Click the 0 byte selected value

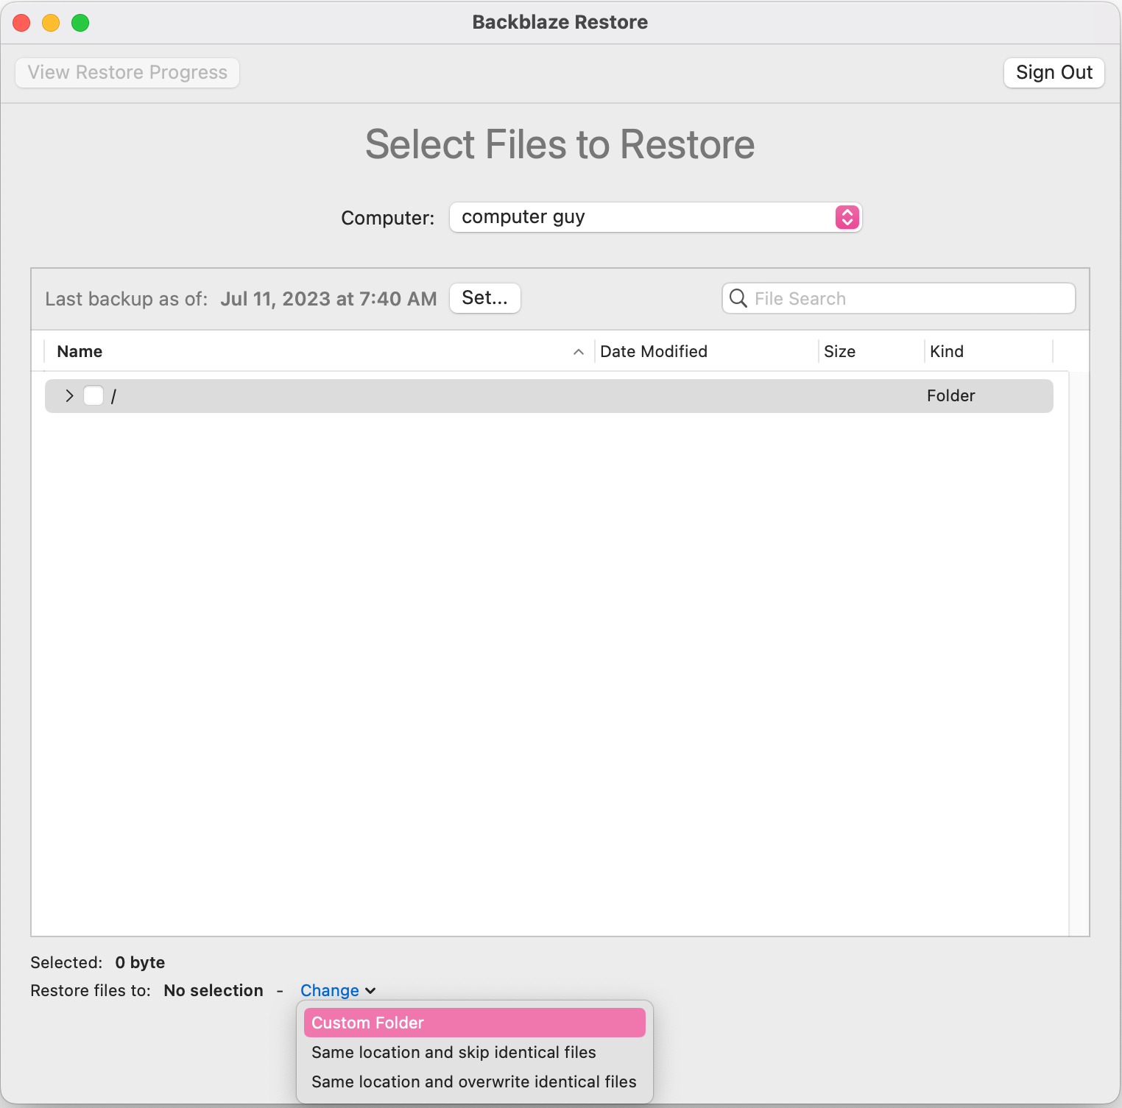(140, 962)
